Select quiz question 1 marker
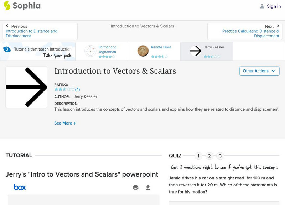 198,156
